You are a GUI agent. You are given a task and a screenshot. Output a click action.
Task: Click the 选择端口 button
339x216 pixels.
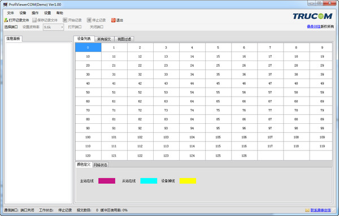click(x=11, y=27)
